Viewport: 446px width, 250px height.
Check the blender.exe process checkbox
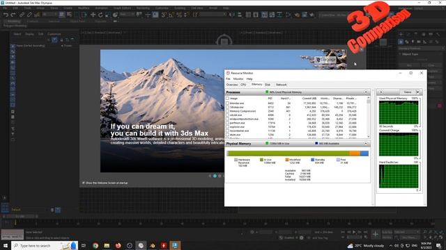pos(228,103)
